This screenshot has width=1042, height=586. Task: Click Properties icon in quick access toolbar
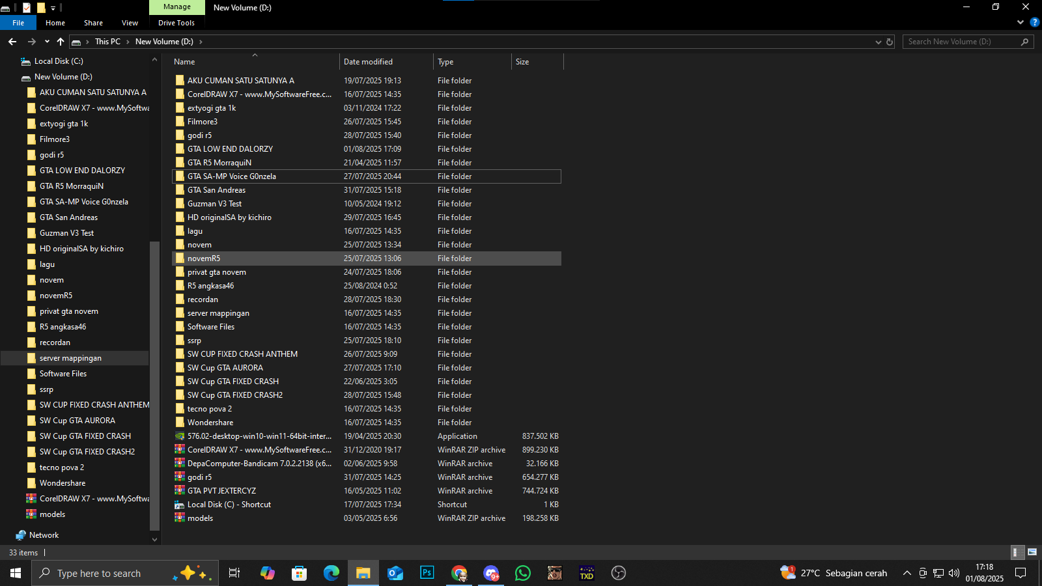27,8
